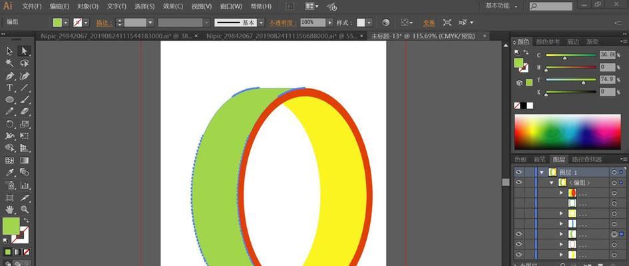This screenshot has width=629, height=266.
Task: Open stroke weight dropdown
Action: (150, 23)
